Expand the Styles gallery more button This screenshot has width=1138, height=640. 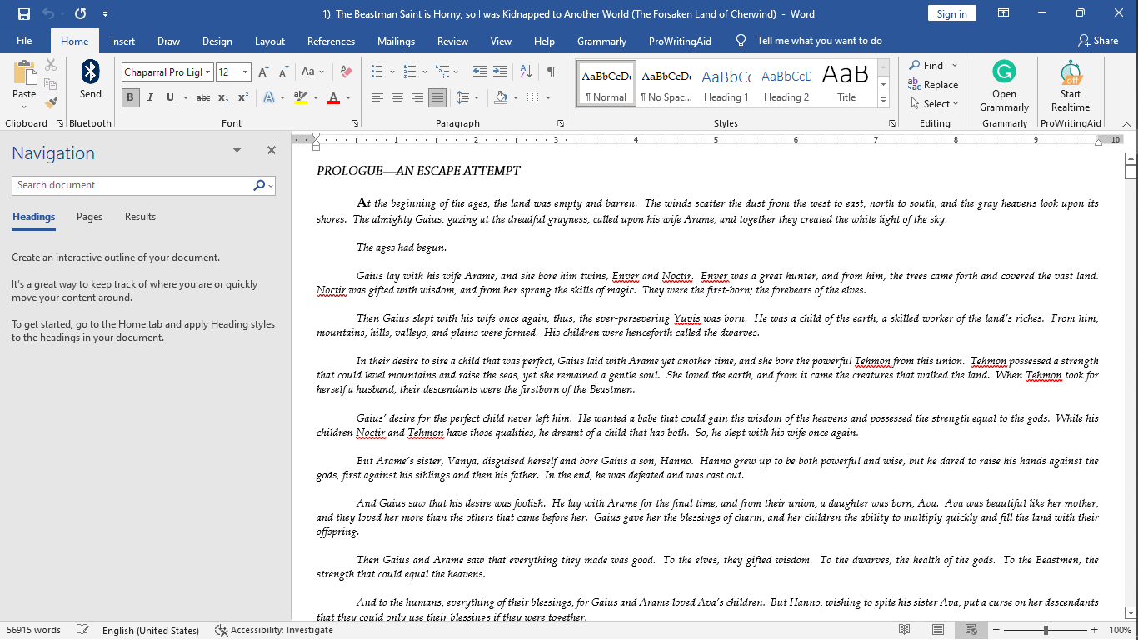click(x=883, y=101)
